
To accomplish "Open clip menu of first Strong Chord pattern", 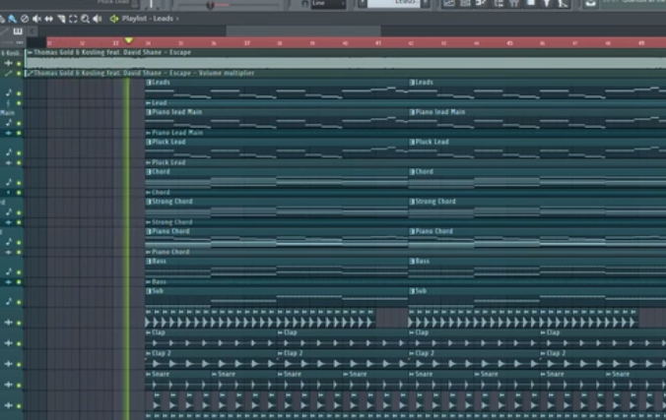I will [149, 202].
